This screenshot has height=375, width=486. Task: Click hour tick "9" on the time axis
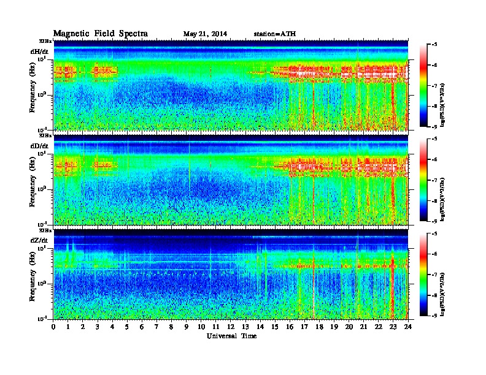(187, 327)
